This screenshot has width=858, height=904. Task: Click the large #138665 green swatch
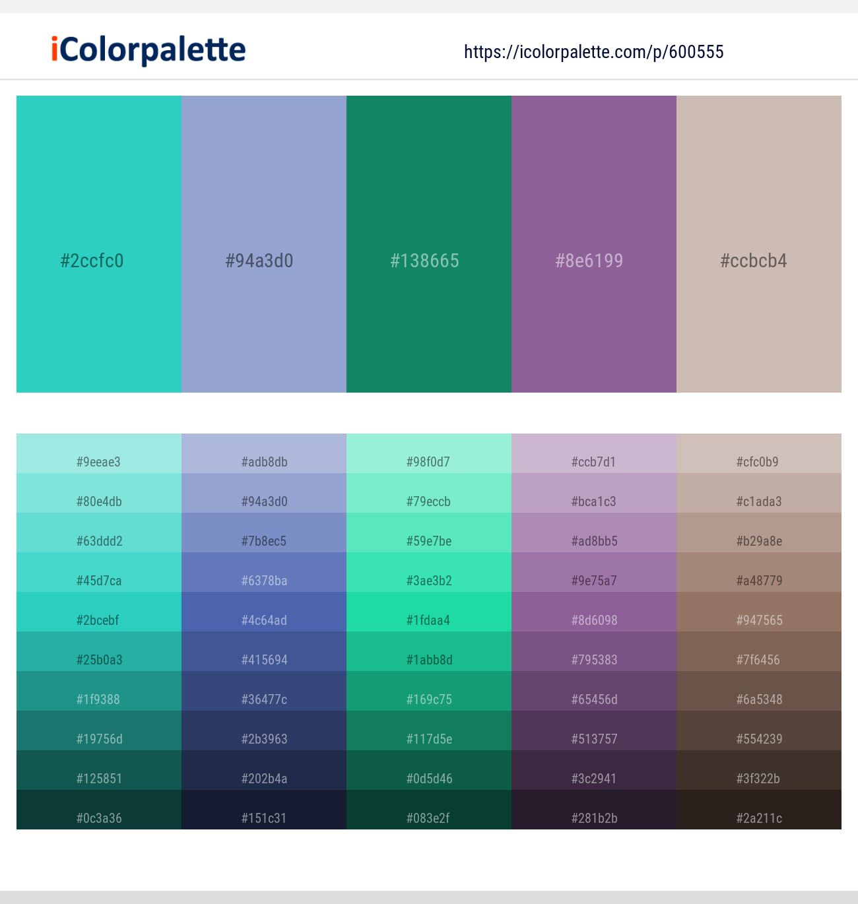pos(429,244)
